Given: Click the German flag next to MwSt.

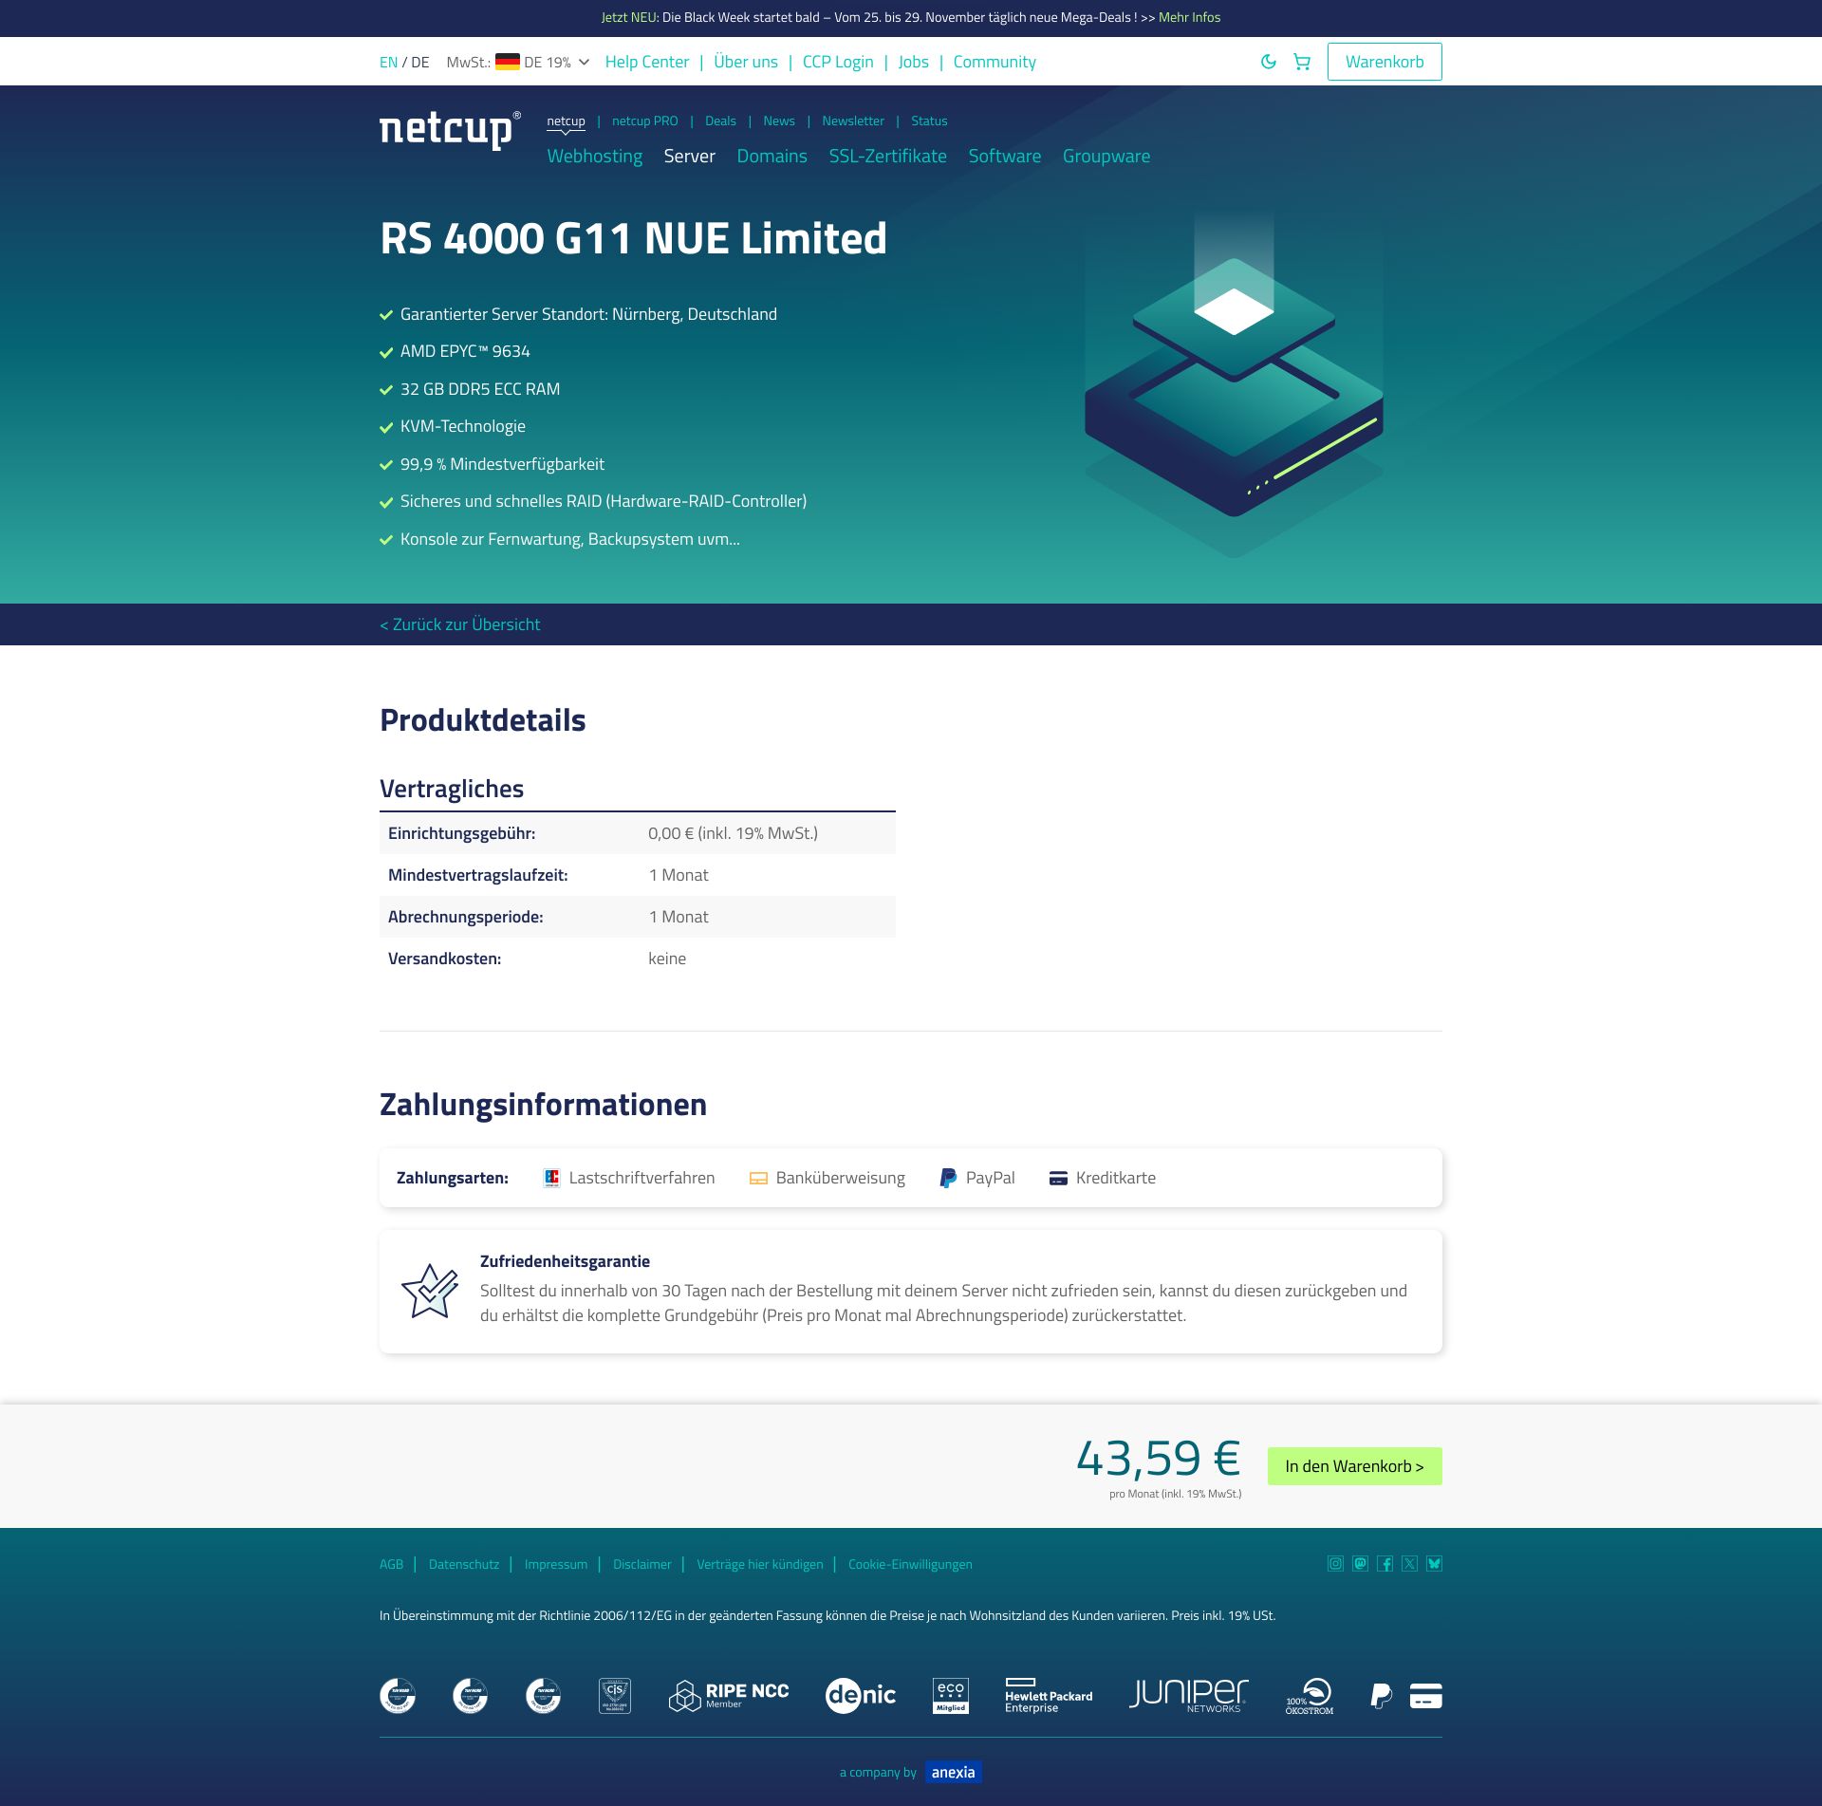Looking at the screenshot, I should 508,62.
